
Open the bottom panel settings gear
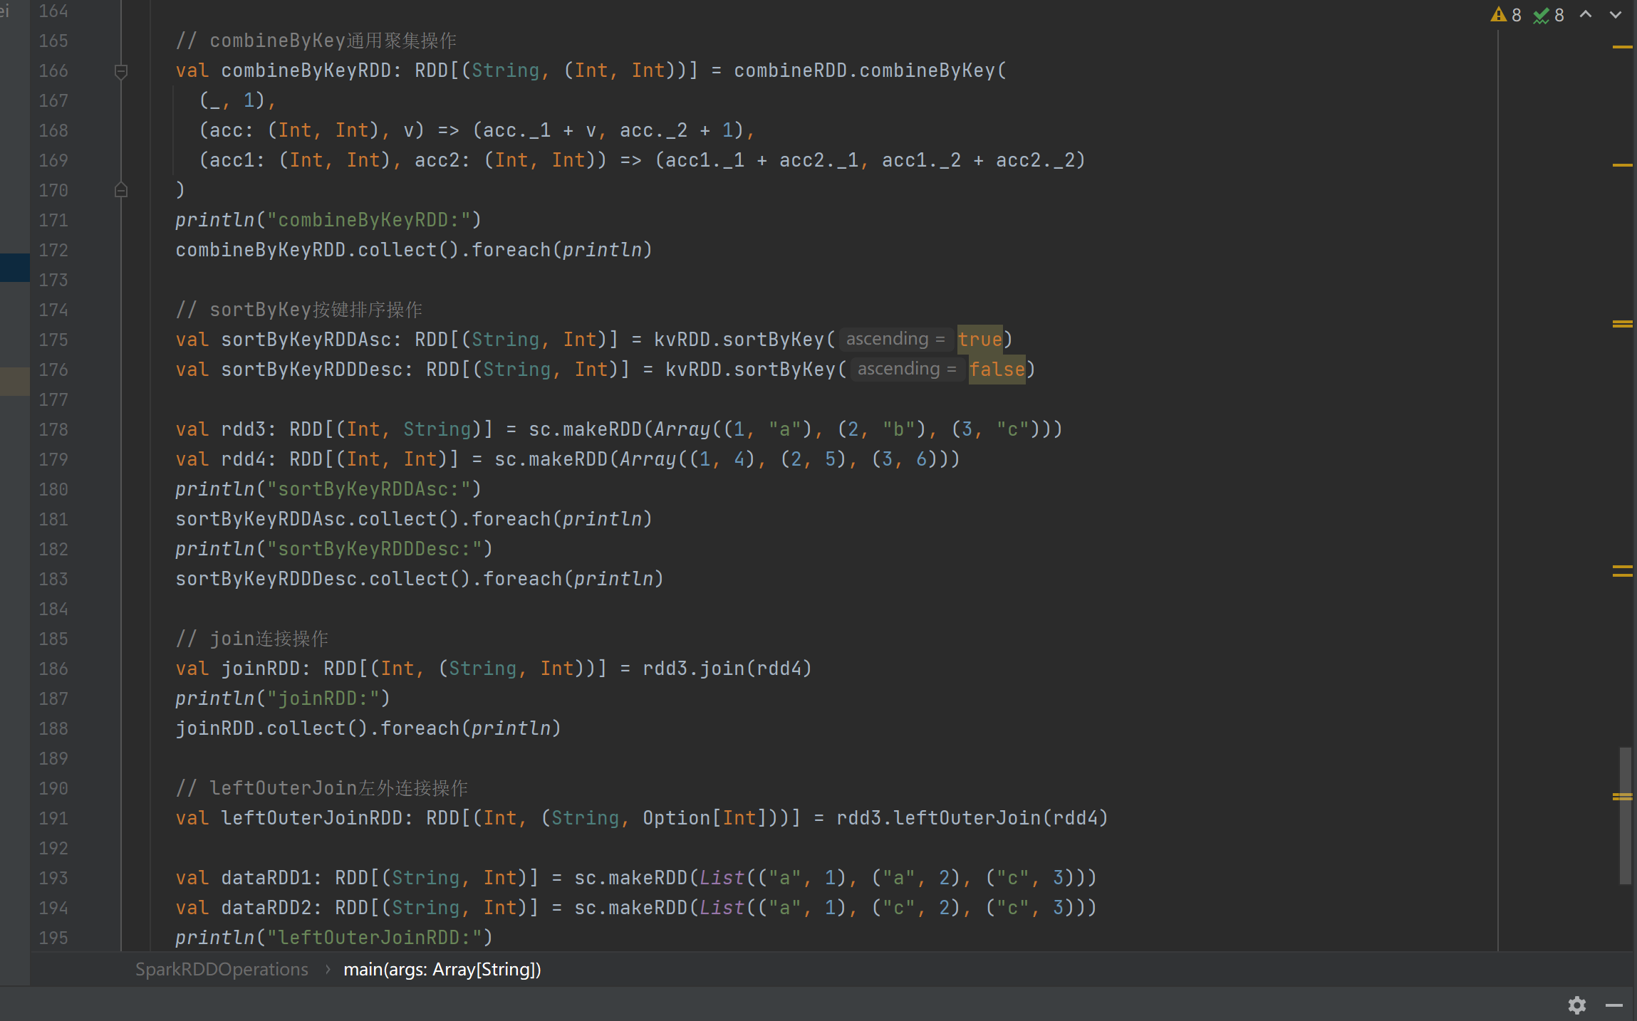pyautogui.click(x=1577, y=1005)
